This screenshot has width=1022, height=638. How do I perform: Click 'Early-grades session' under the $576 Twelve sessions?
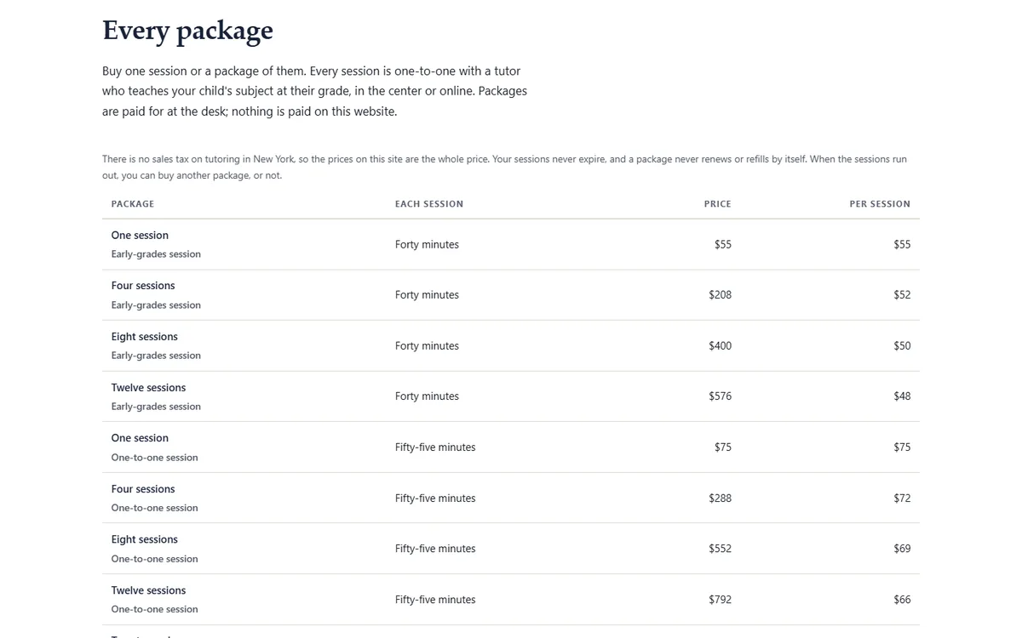coord(156,407)
